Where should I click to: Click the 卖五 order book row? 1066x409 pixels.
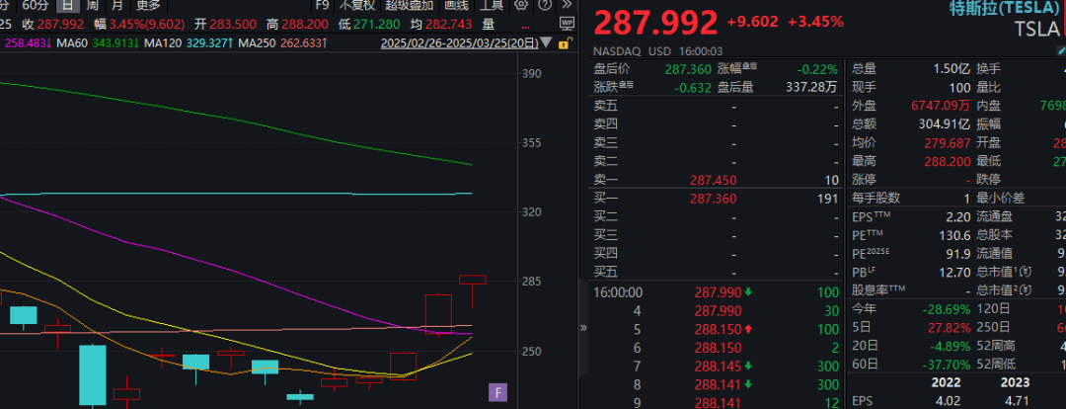click(717, 106)
